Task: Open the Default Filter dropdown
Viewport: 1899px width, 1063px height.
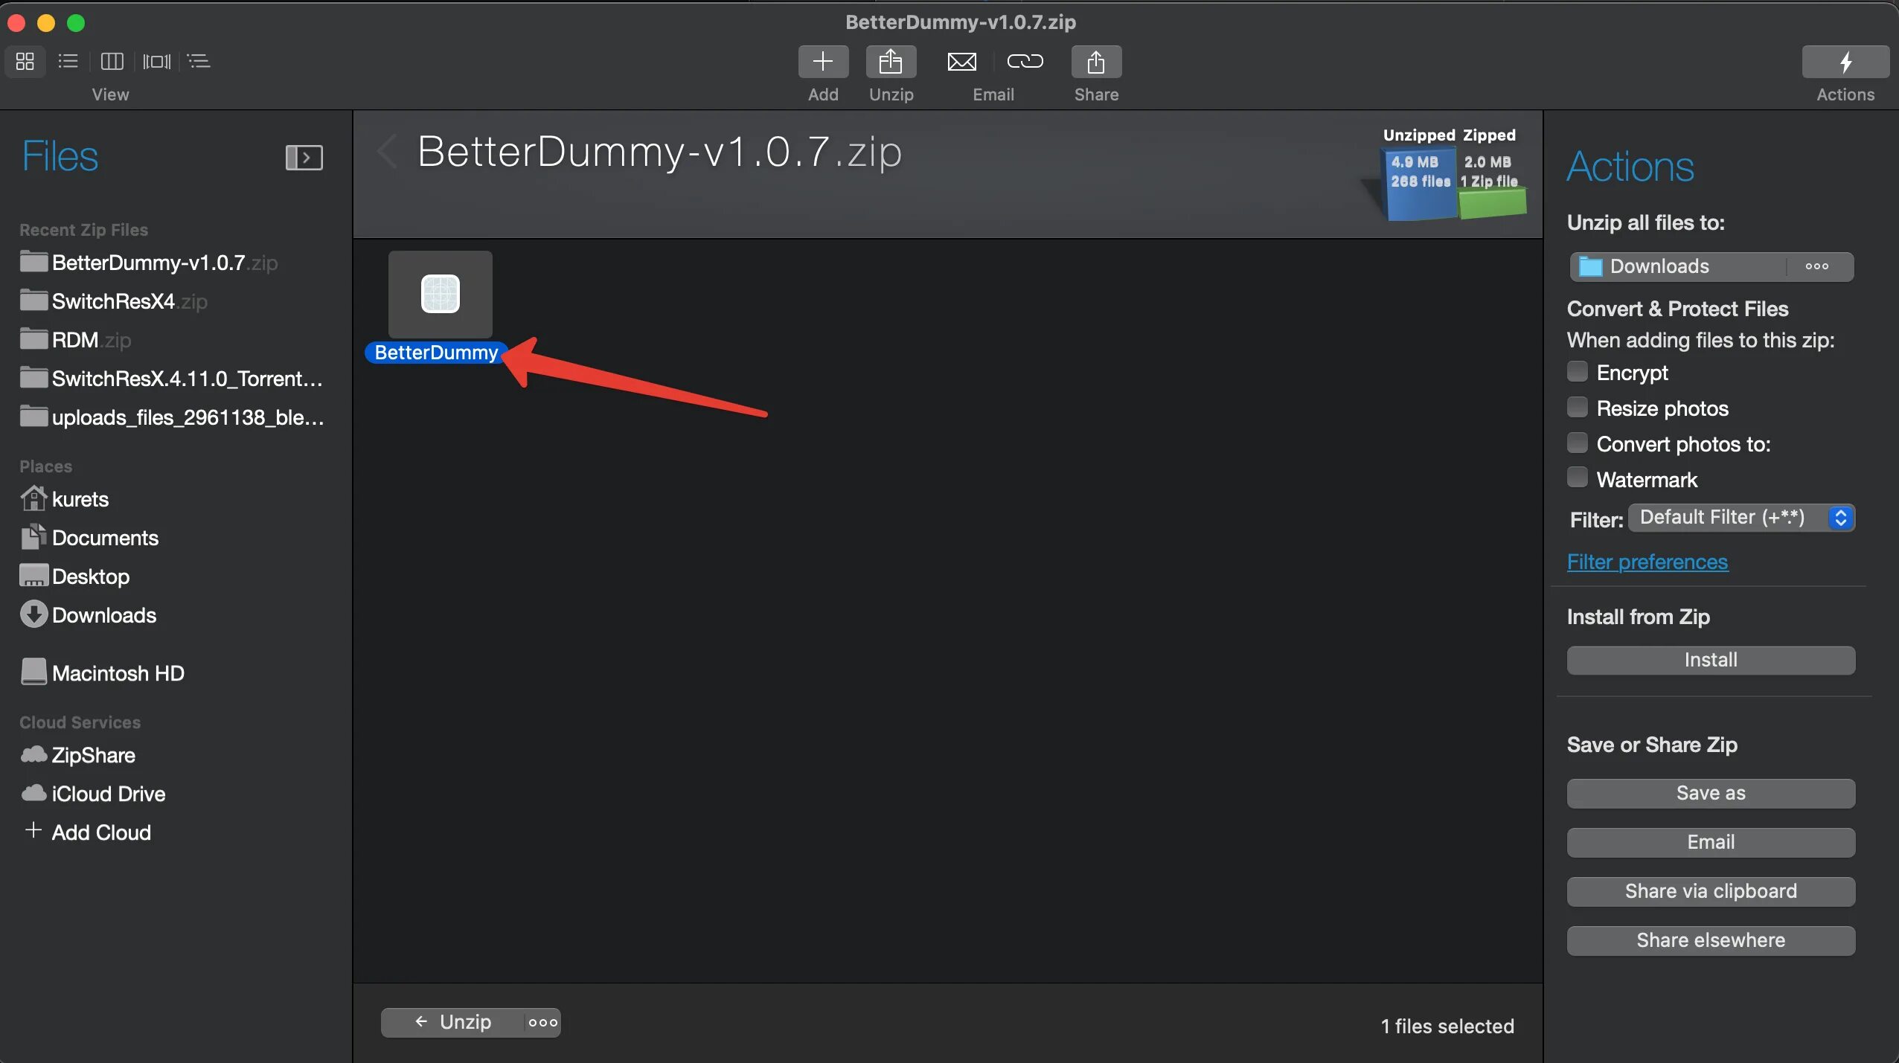Action: 1741,518
